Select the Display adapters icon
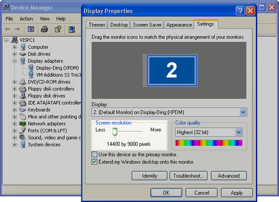This screenshot has width=279, height=202. tap(23, 61)
